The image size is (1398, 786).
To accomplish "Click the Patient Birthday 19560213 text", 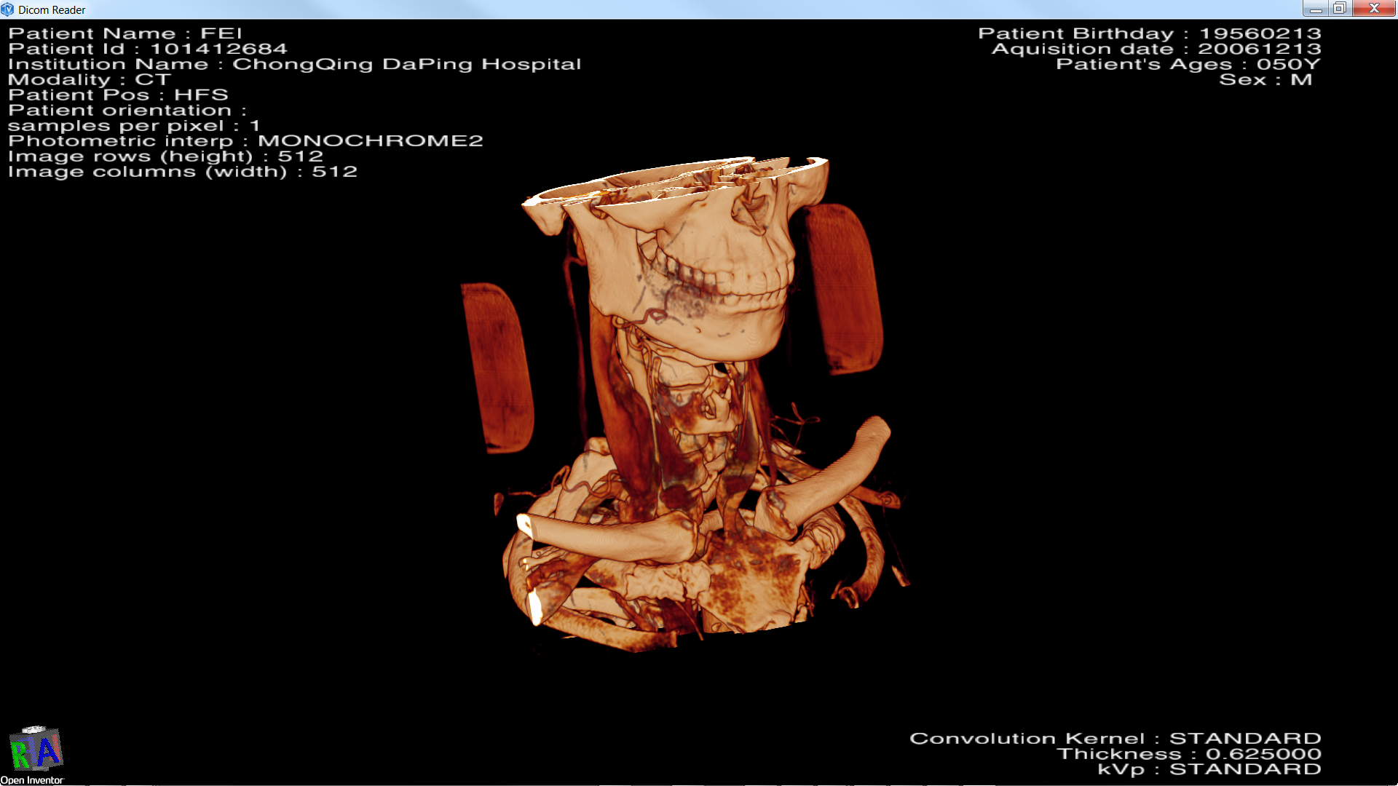I will [x=1149, y=33].
